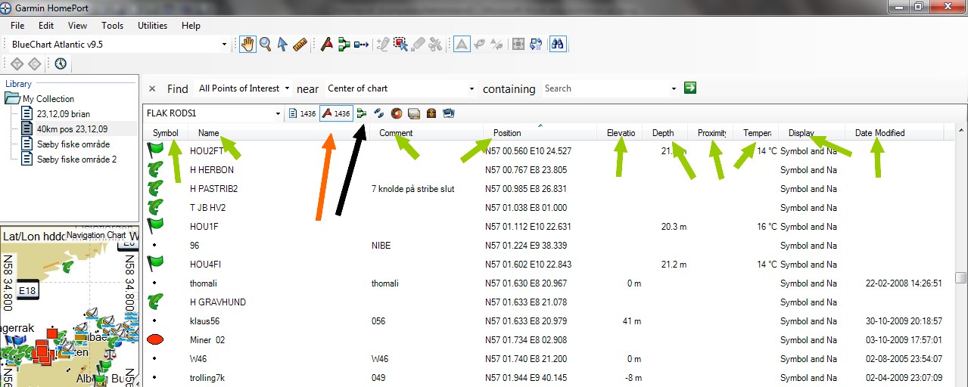Select the klaus56 waypoint row
This screenshot has height=387, width=968.
tap(549, 321)
